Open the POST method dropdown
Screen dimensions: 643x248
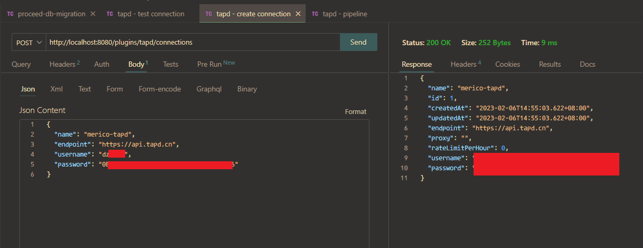pyautogui.click(x=29, y=43)
